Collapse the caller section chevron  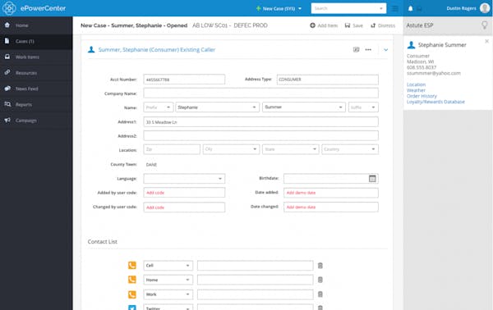tap(386, 49)
